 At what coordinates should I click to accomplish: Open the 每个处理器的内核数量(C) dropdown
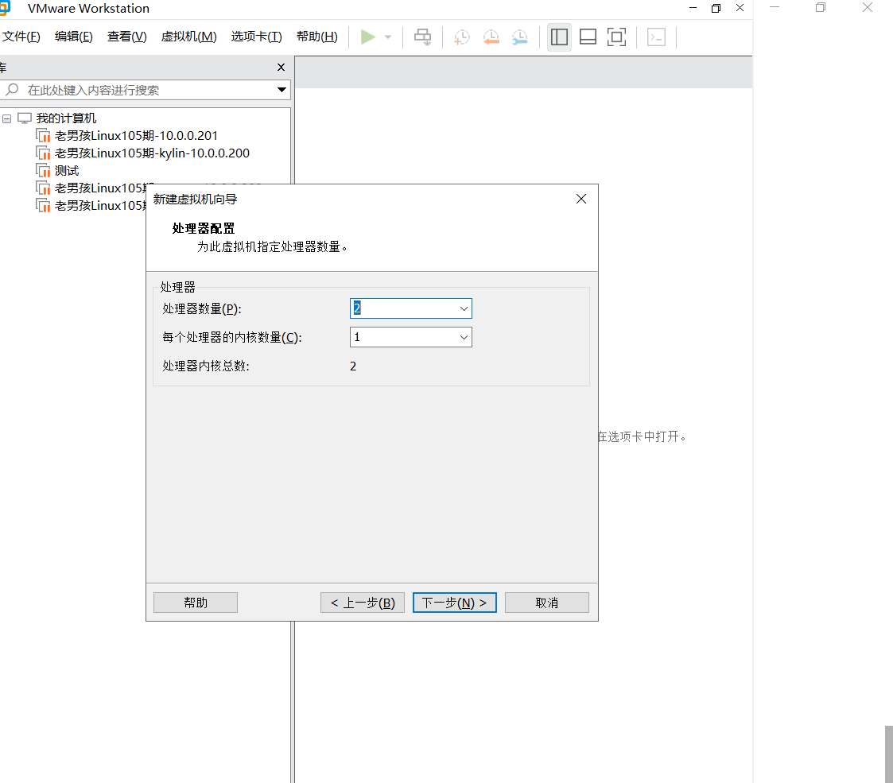point(464,337)
